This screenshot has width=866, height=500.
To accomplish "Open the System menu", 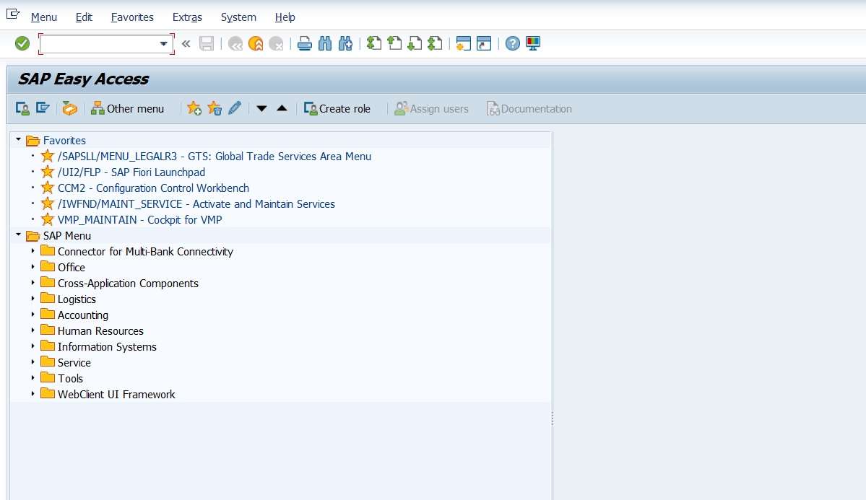I will pyautogui.click(x=238, y=17).
